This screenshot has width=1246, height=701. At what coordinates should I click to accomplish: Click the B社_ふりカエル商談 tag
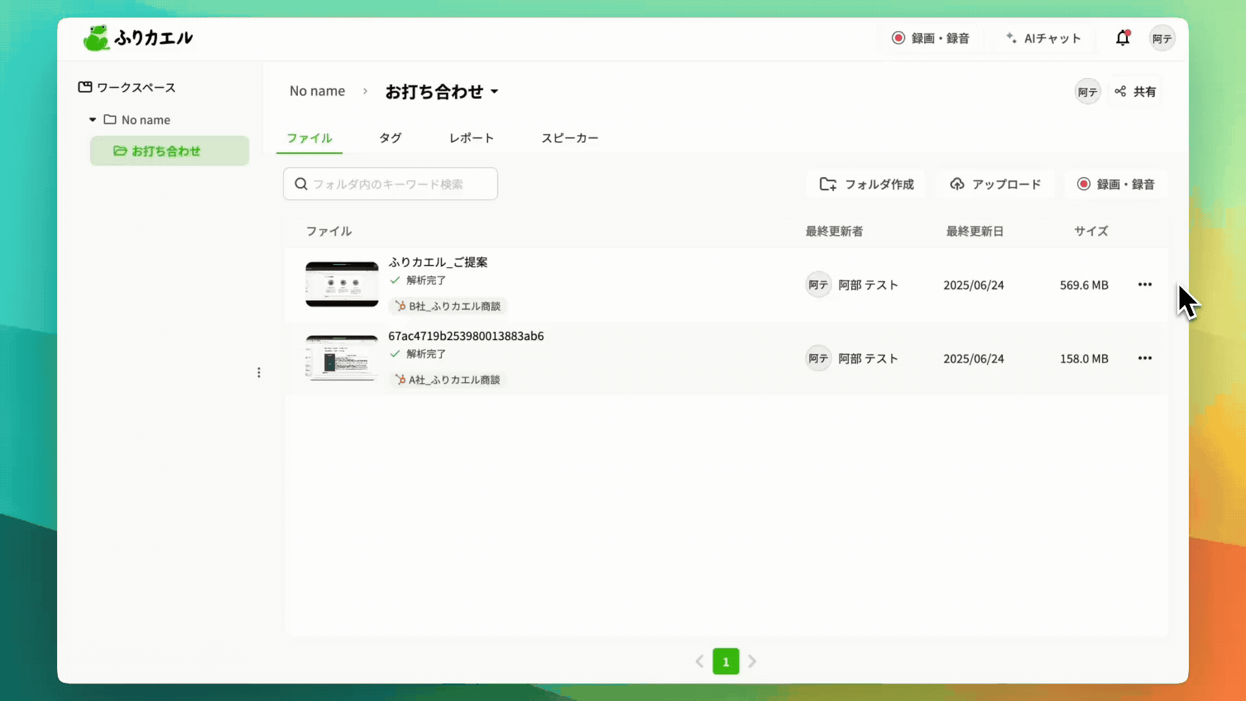pyautogui.click(x=447, y=306)
